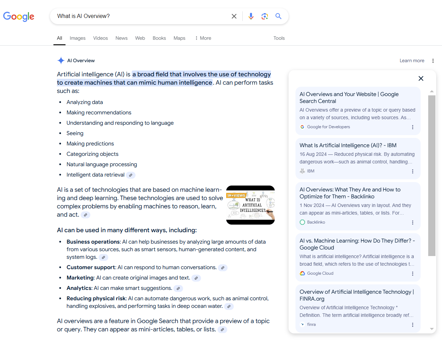Open source link after Customer support bullet

click(223, 268)
